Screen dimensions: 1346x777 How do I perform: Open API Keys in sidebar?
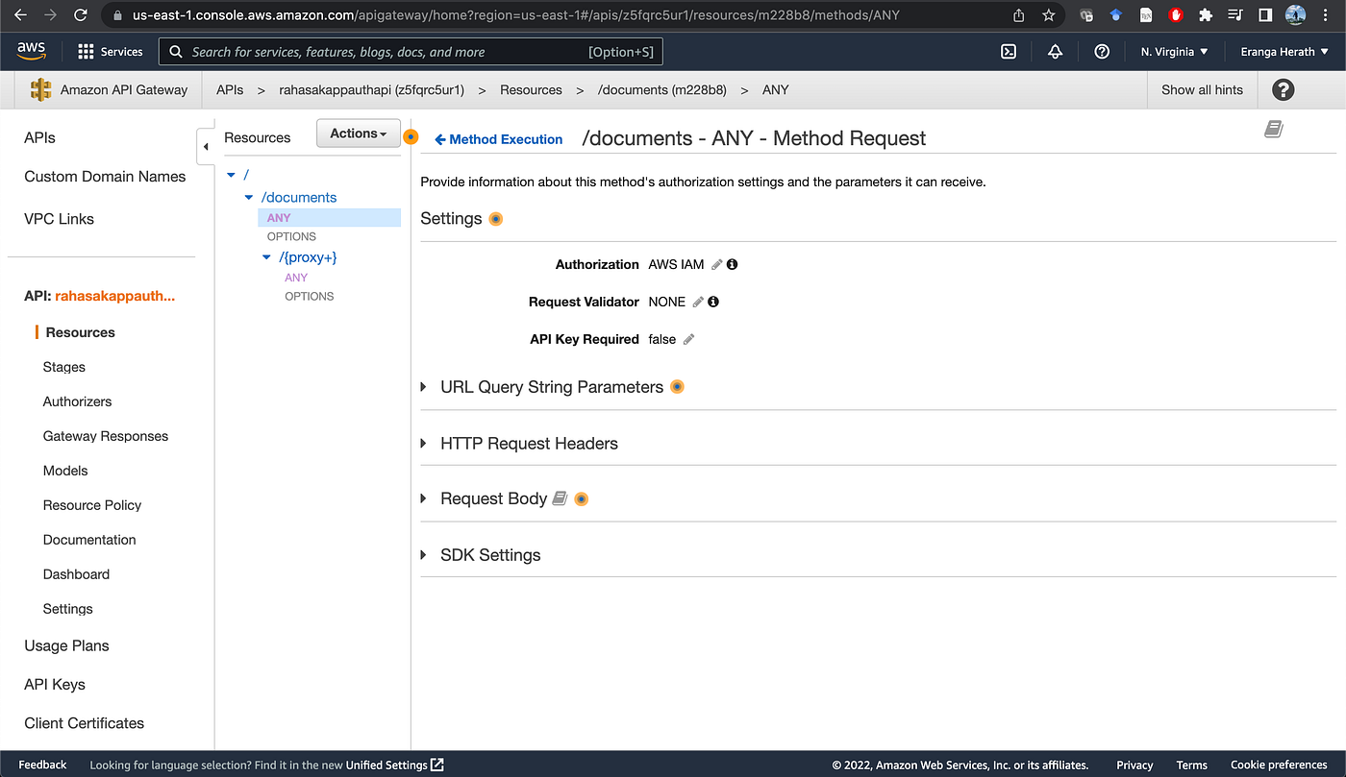[x=55, y=684]
